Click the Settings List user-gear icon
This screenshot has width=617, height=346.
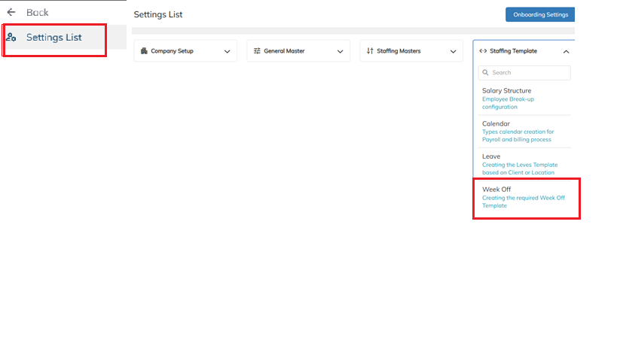click(11, 38)
